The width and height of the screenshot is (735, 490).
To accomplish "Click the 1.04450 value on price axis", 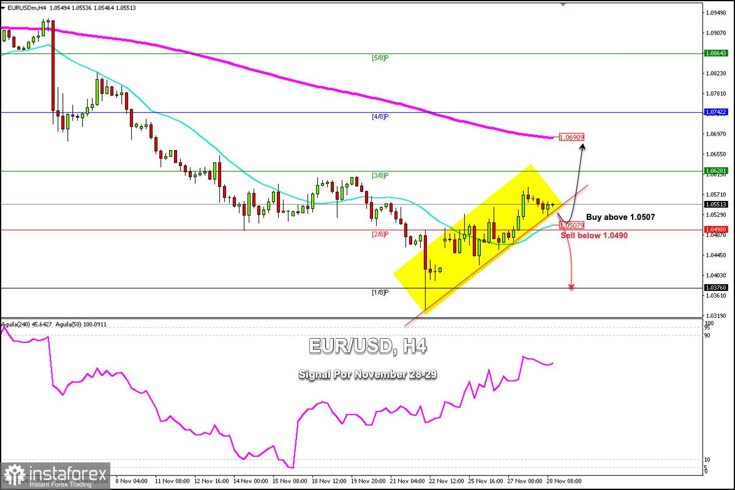I will pos(715,255).
